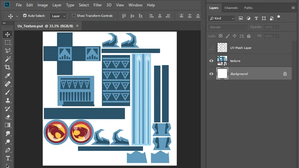Screen dimensions: 299x168
Task: Select the Background layer thumbnail
Action: (222, 74)
